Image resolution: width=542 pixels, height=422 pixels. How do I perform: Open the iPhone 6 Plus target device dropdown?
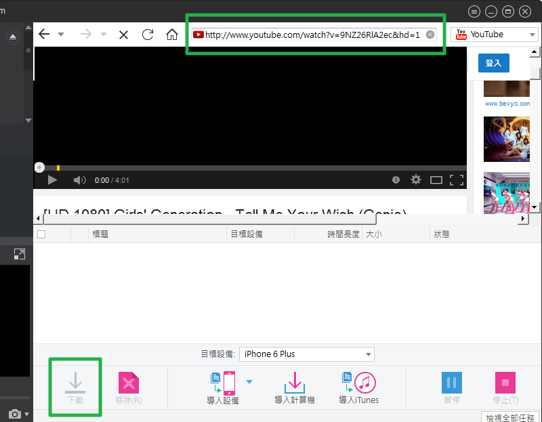306,354
